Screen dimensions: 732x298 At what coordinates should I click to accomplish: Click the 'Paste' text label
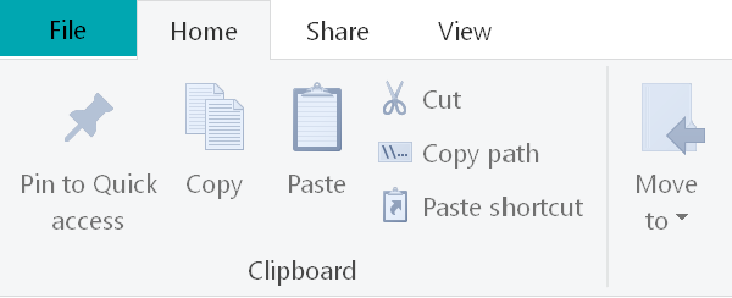317,184
